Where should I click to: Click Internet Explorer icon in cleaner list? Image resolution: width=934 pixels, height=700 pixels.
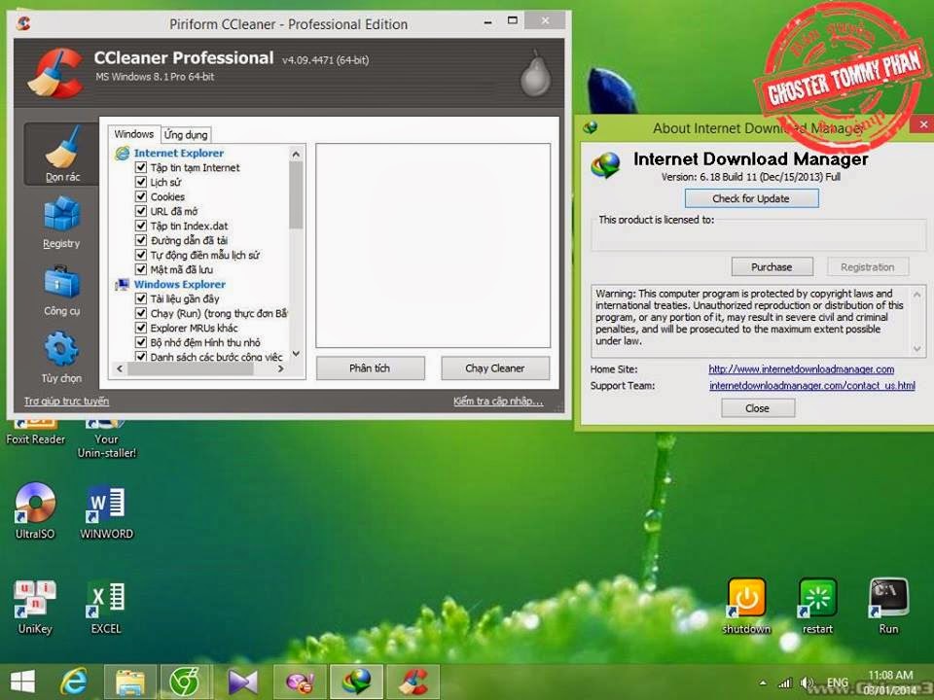pos(123,153)
